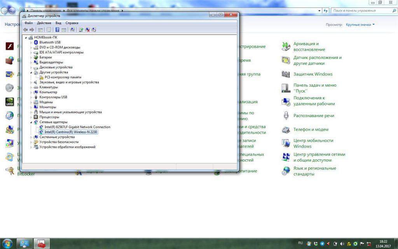Open the Действие menu

click(x=44, y=23)
